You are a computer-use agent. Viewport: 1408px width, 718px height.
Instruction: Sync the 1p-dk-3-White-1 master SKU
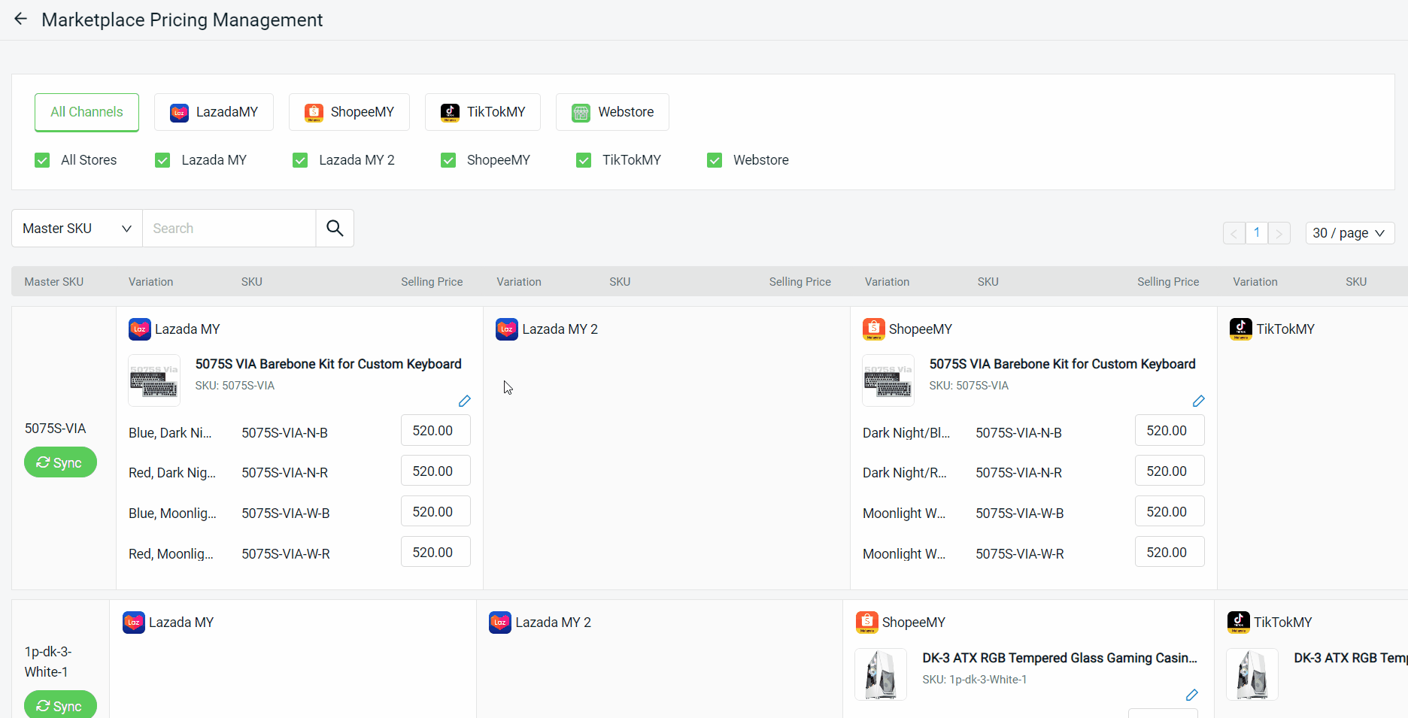tap(60, 705)
